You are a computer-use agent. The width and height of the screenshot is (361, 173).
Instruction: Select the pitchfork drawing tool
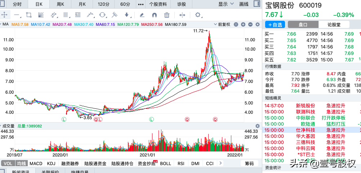coord(115,15)
